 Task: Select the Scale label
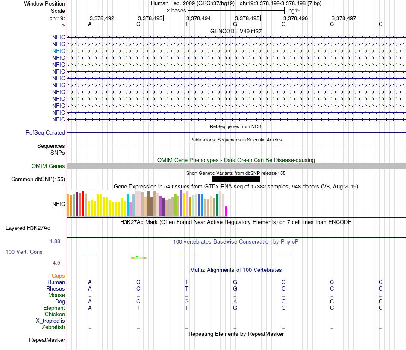[x=58, y=11]
